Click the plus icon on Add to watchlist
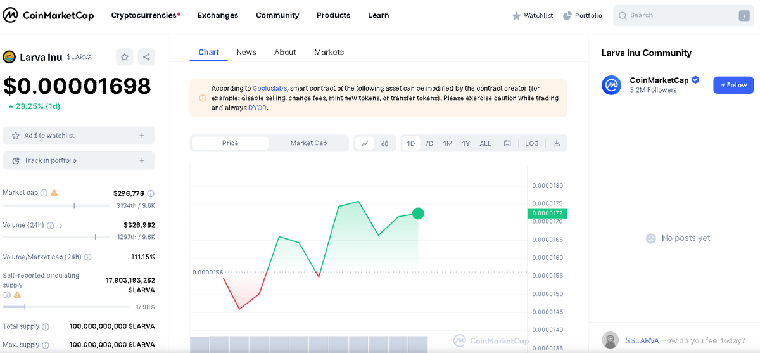 click(142, 136)
